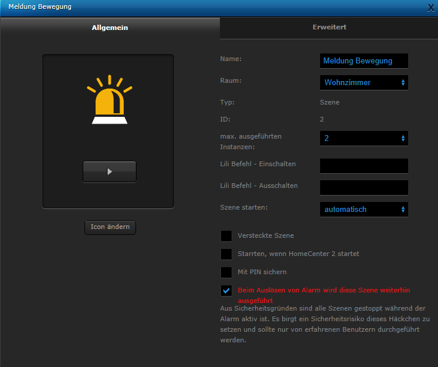
Task: Enable the Versteckte Szene checkbox
Action: [226, 236]
